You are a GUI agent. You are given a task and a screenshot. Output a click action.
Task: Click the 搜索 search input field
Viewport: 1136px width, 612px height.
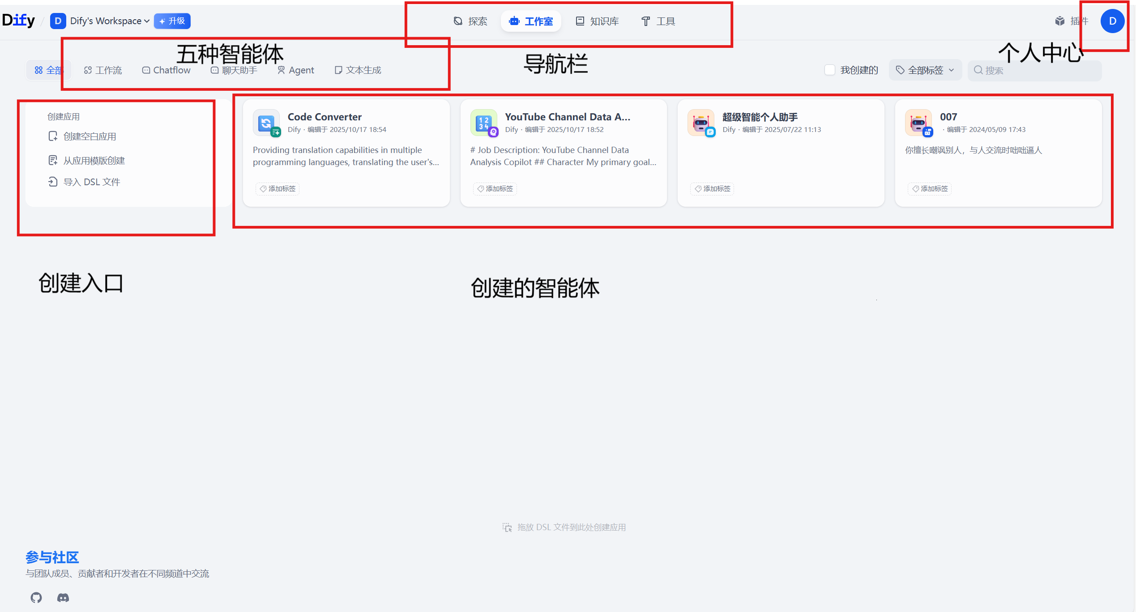click(x=1034, y=70)
